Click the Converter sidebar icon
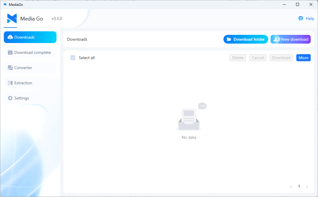The width and height of the screenshot is (318, 197). 10,68
